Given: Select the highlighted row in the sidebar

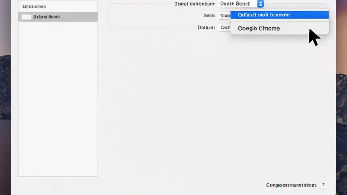Looking at the screenshot, I should tap(58, 17).
